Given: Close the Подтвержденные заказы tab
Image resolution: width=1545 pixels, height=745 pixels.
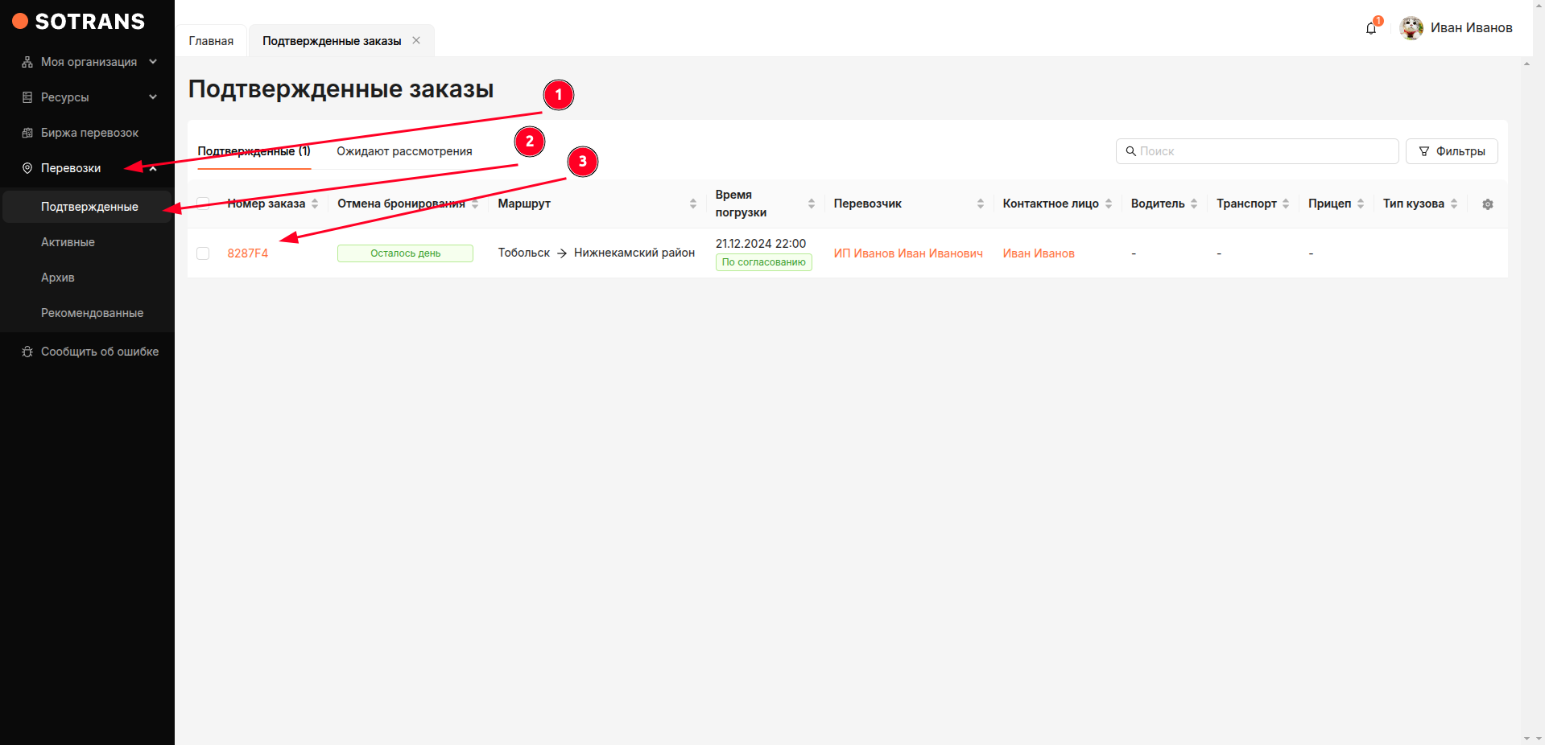Looking at the screenshot, I should [416, 40].
